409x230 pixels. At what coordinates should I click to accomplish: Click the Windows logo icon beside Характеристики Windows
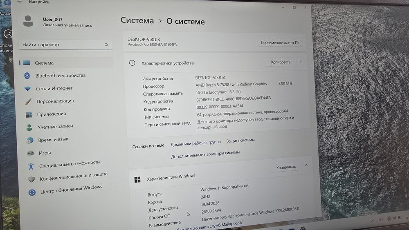[x=137, y=179]
